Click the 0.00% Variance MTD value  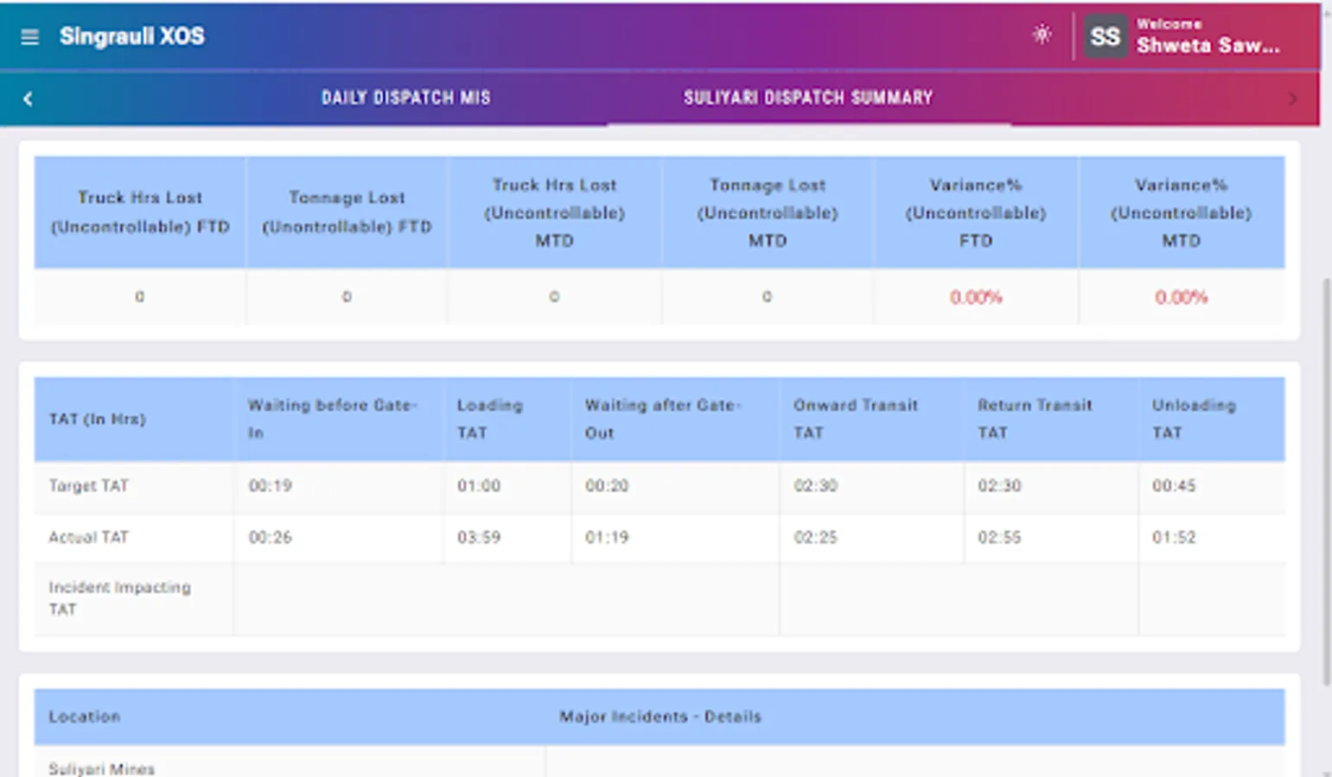pyautogui.click(x=1182, y=297)
